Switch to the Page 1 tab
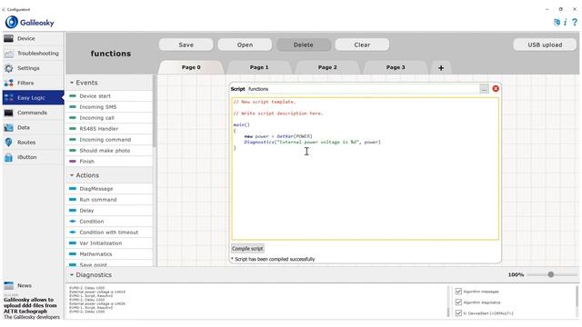Screen dimensions: 582x327 point(259,67)
